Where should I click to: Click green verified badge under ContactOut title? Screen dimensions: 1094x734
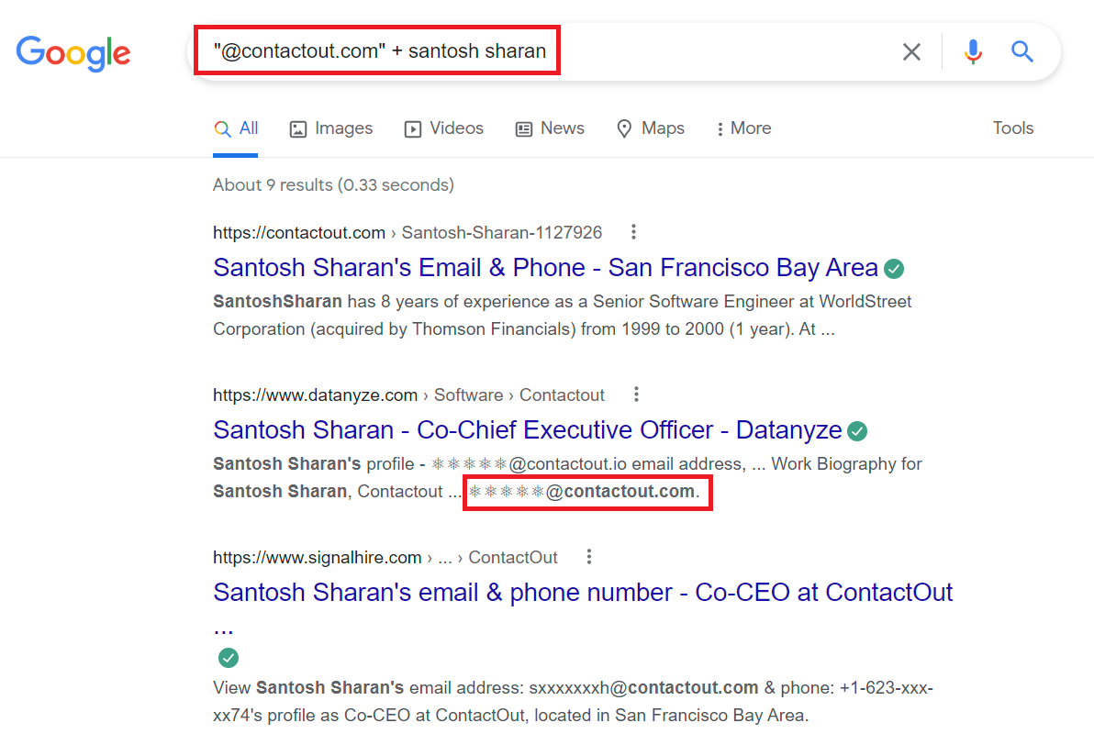[x=229, y=657]
